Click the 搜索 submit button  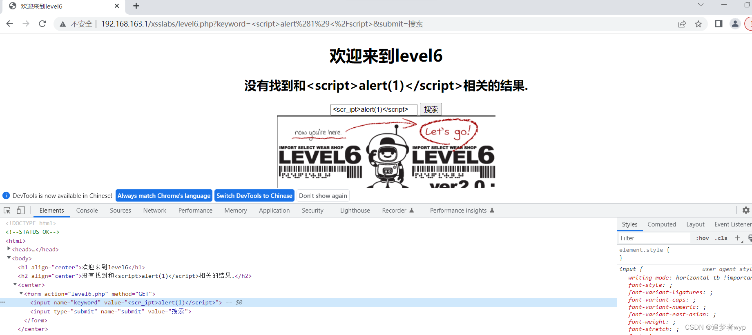pyautogui.click(x=431, y=109)
